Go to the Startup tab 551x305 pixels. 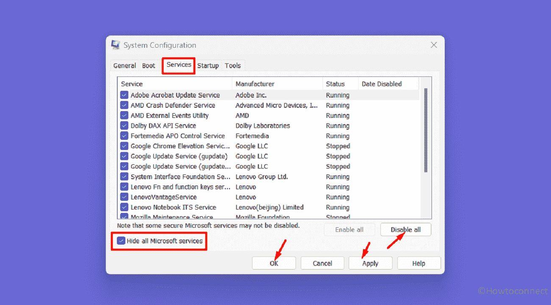point(208,65)
